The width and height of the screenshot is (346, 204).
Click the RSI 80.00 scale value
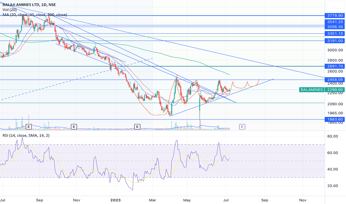(333, 136)
